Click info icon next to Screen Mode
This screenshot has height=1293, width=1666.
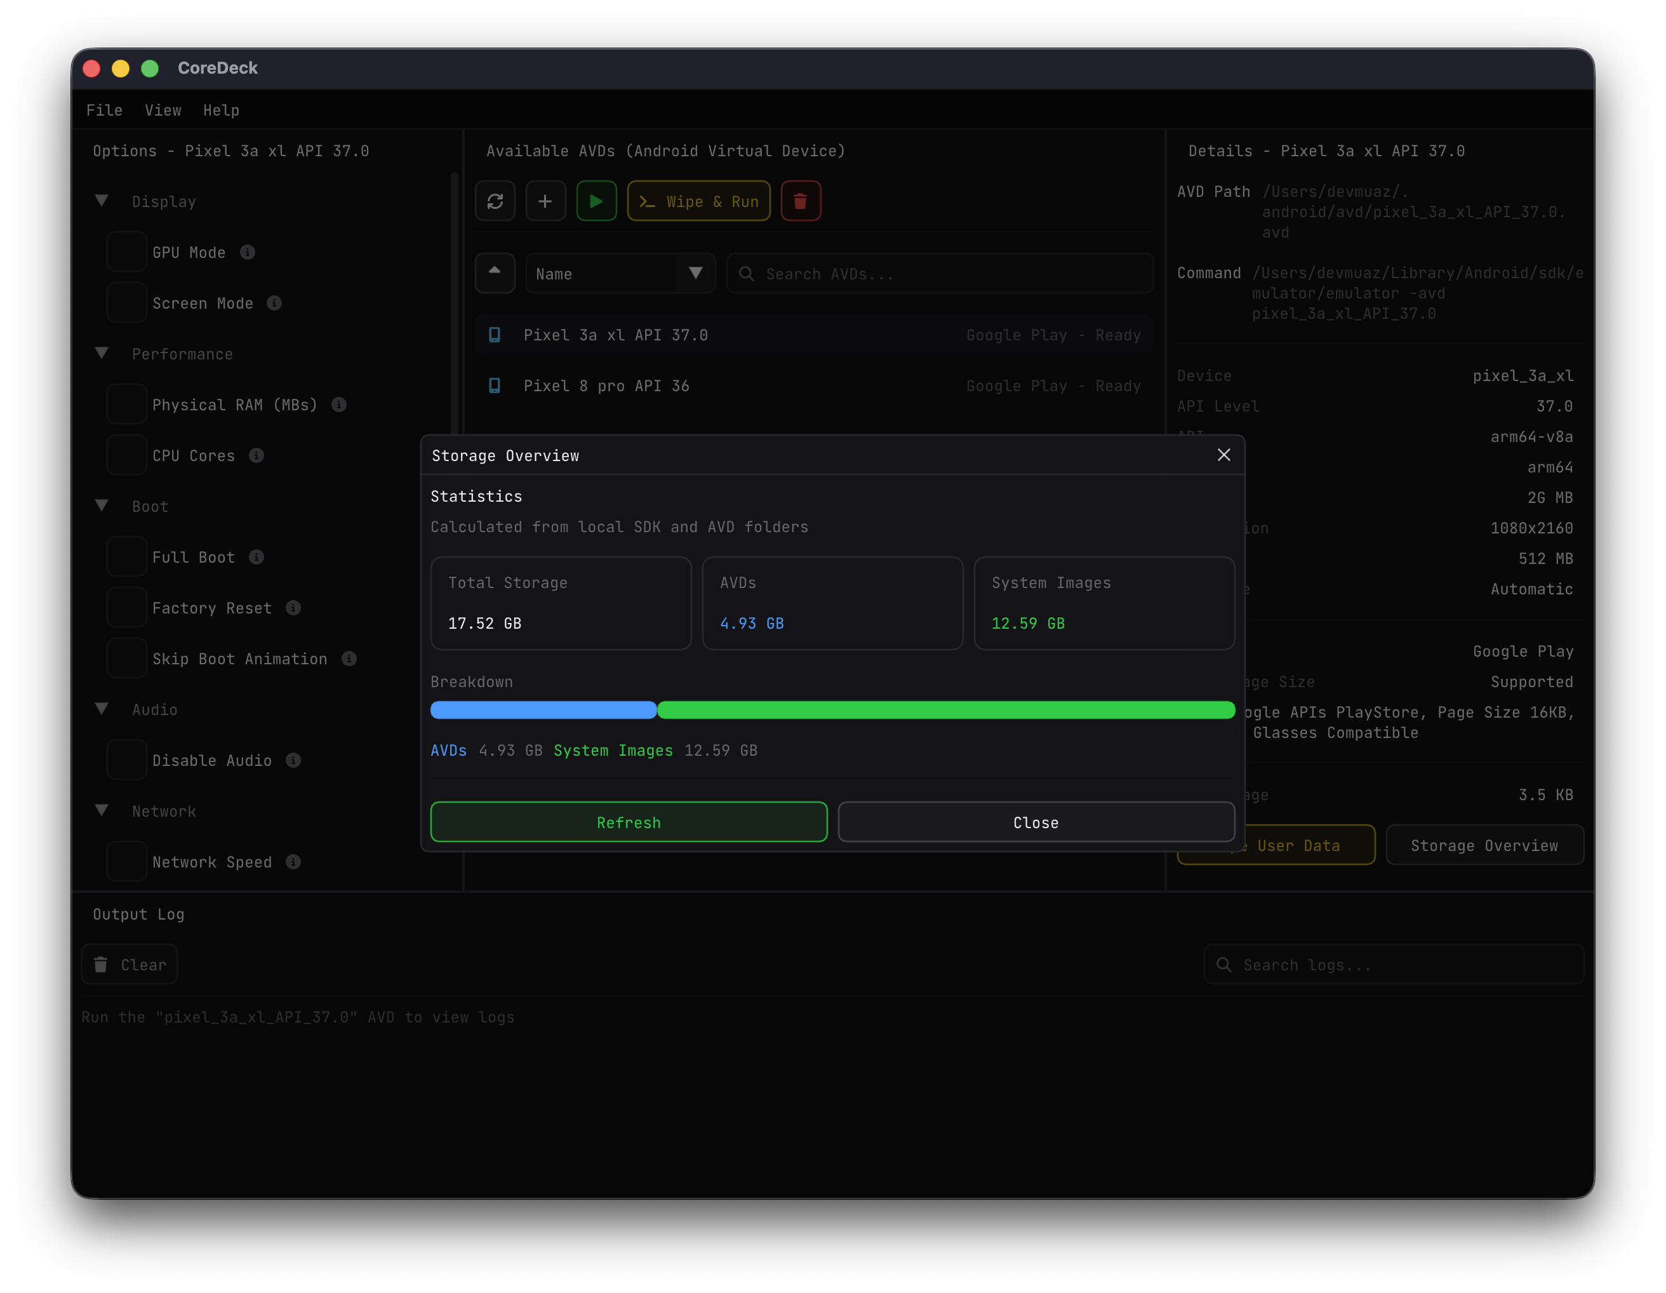pyautogui.click(x=275, y=303)
